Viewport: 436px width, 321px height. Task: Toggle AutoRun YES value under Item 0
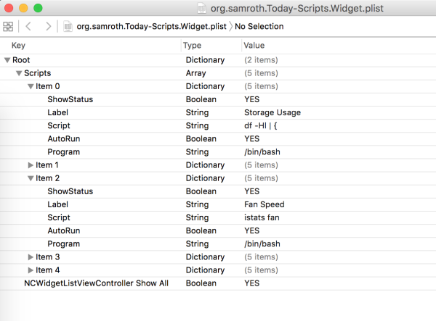(x=252, y=138)
